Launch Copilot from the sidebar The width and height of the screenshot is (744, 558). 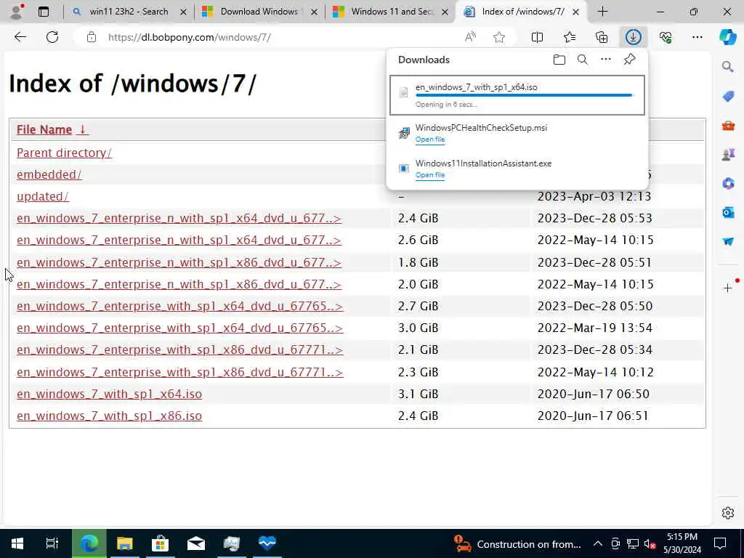727,37
